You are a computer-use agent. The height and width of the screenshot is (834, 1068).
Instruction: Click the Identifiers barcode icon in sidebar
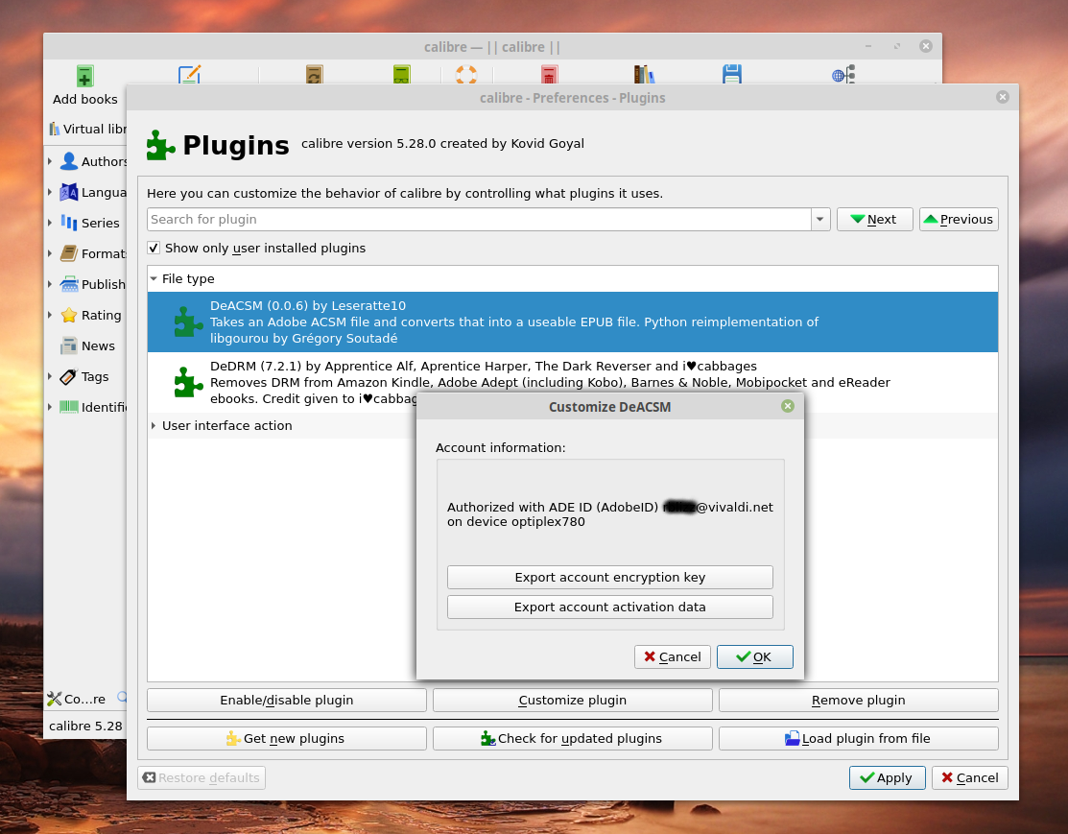coord(69,407)
